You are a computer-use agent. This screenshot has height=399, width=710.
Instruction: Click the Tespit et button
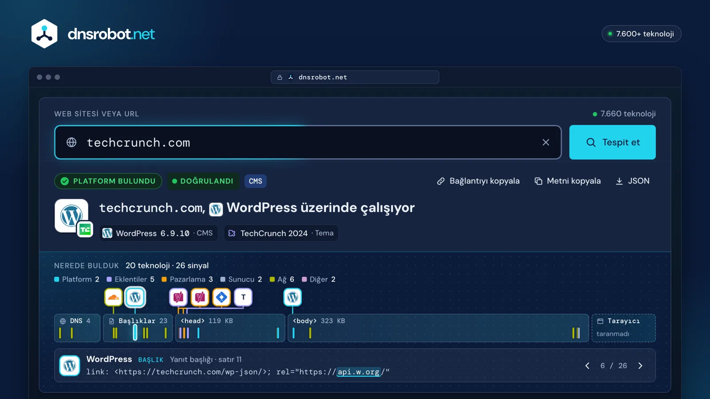(612, 142)
